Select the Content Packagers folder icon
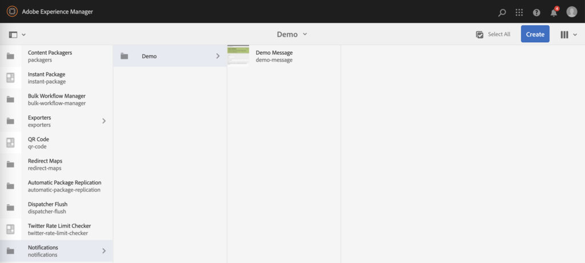Viewport: 585px width, 263px height. (10, 56)
